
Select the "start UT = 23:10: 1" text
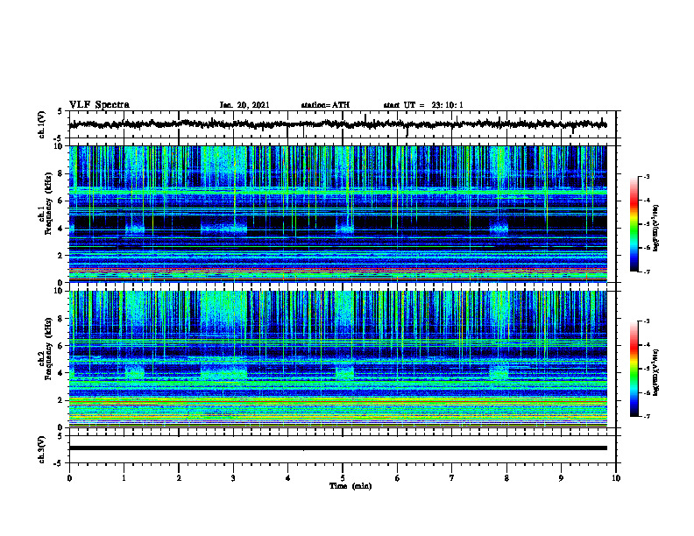[x=423, y=105]
